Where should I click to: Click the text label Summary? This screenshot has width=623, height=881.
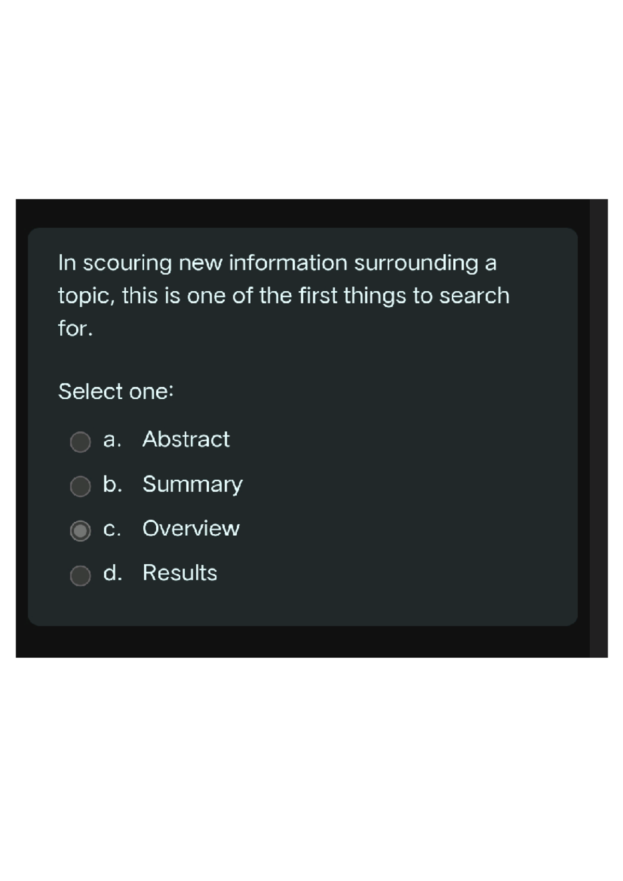click(192, 484)
